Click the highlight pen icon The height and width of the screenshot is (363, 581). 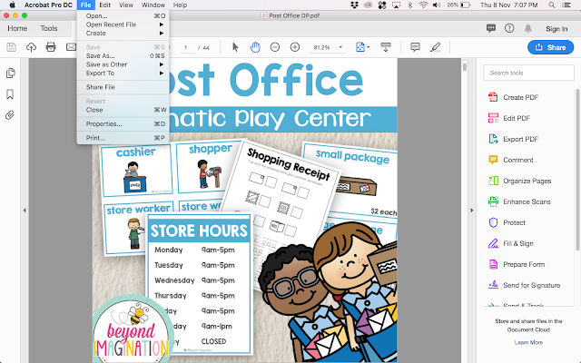[x=436, y=47]
